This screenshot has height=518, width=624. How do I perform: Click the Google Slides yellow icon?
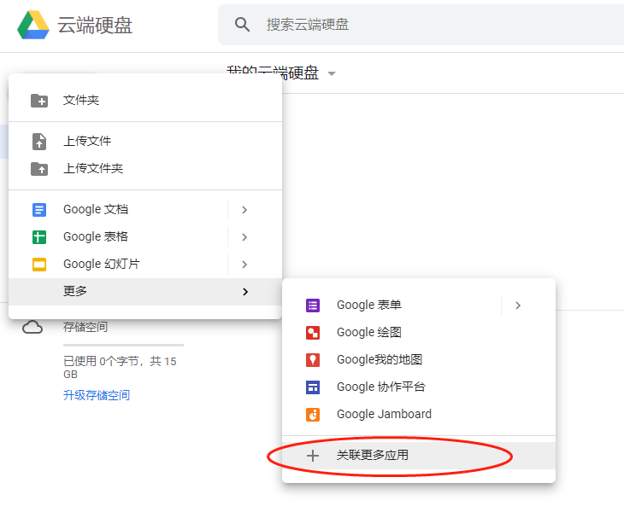39,265
